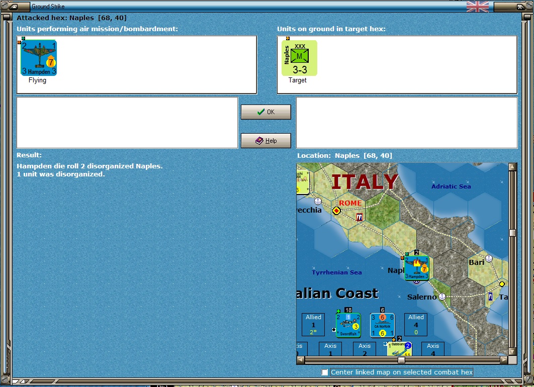Click the port anchor symbol near Civitavecchia
The image size is (534, 387).
point(318,201)
